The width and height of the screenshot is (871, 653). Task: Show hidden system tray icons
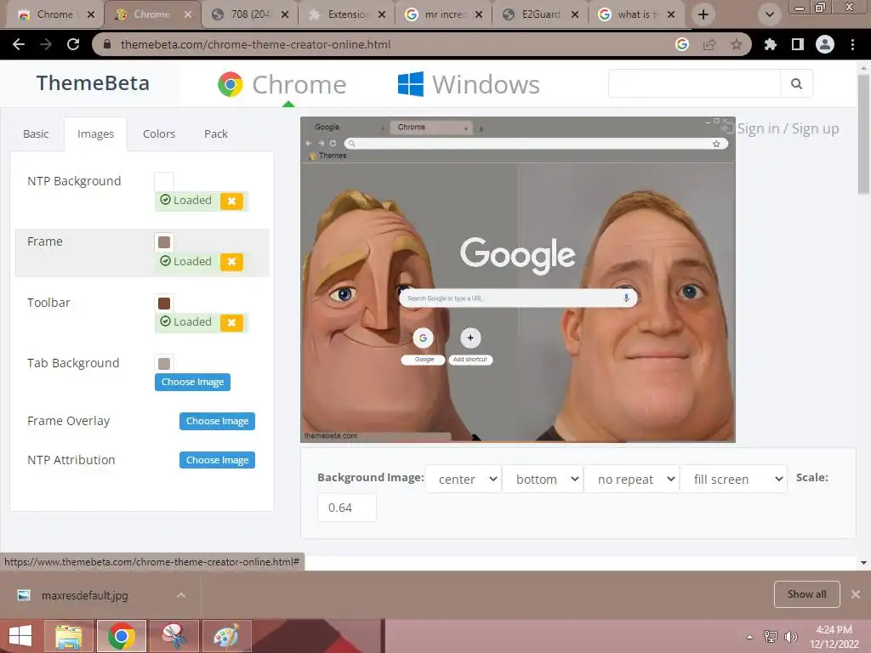750,637
